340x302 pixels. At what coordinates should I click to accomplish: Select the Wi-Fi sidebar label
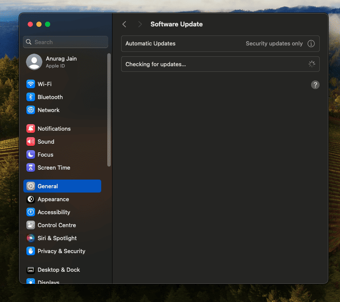click(45, 84)
